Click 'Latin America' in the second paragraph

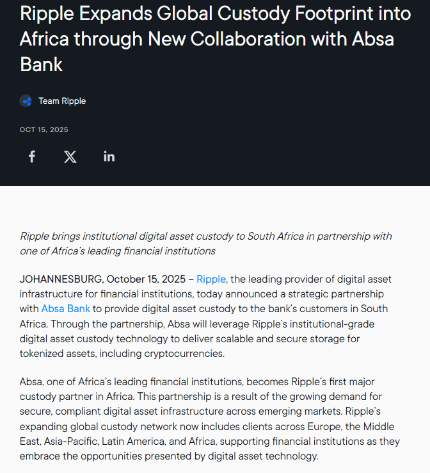pos(130,442)
